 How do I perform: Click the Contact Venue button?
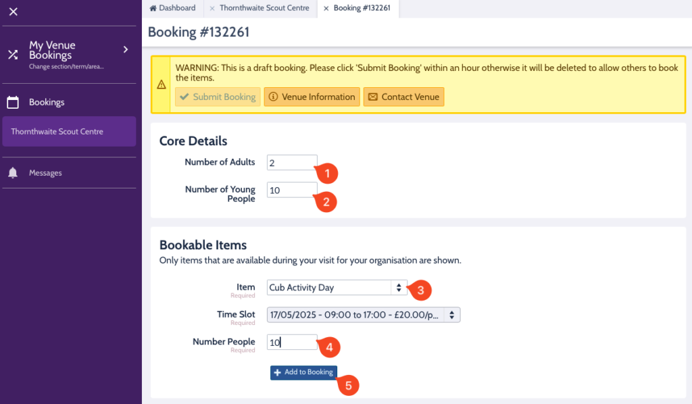(403, 97)
